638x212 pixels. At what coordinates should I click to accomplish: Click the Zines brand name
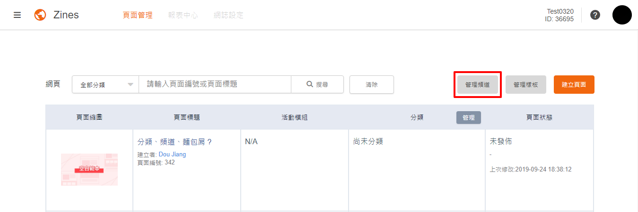[66, 15]
